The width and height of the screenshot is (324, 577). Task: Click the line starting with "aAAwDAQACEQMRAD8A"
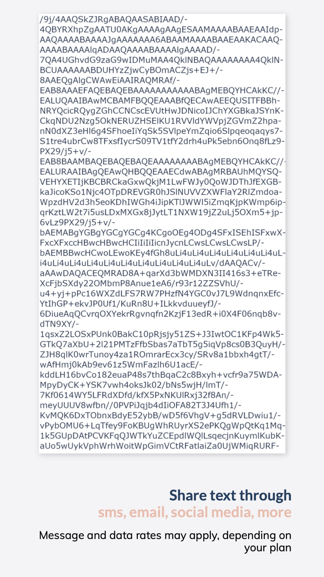[160, 273]
